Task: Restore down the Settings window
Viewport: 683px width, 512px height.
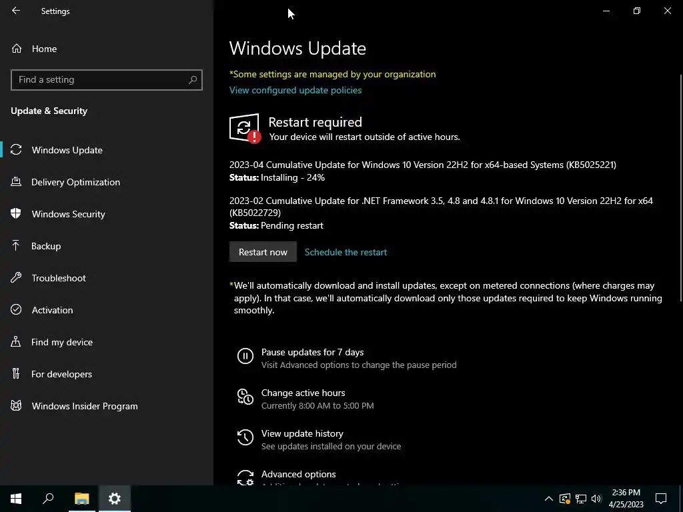Action: tap(637, 11)
